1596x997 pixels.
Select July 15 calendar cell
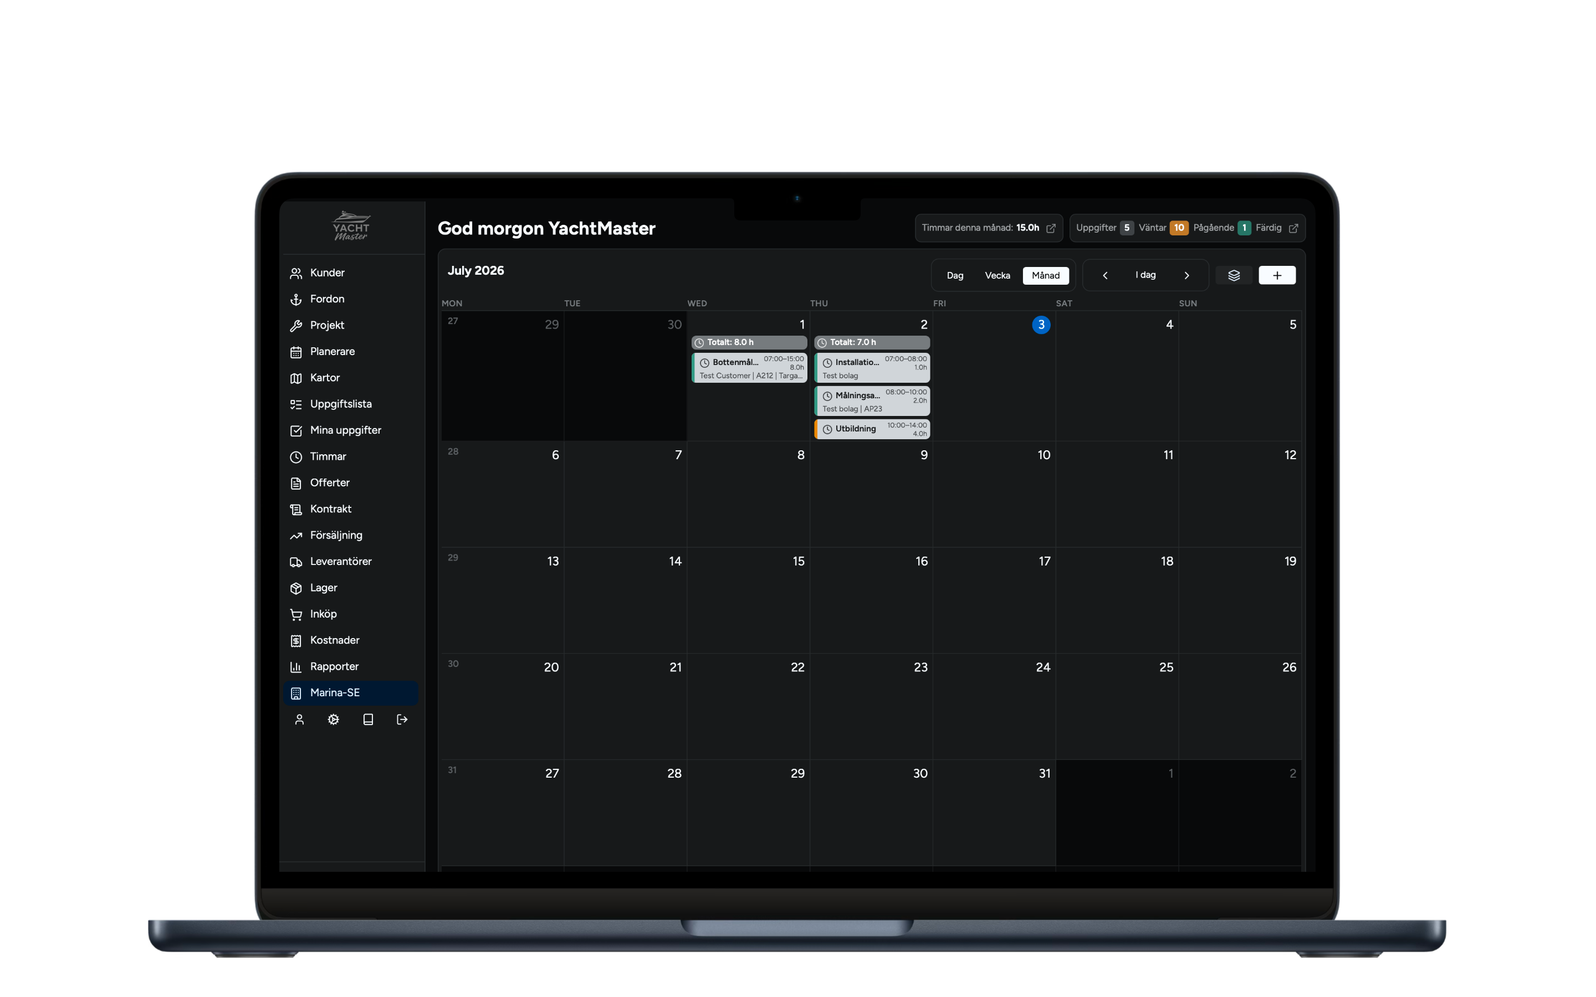click(748, 600)
